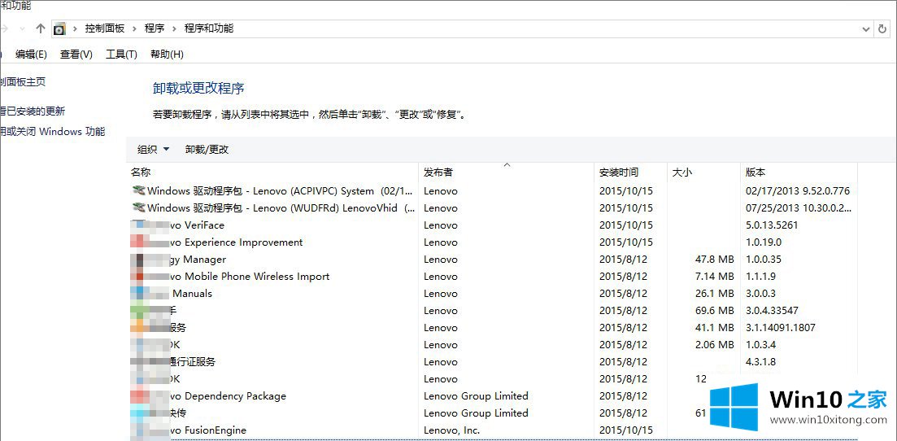Click the icon of the Dependency Package row
Screen dimensions: 897x441
pos(138,396)
